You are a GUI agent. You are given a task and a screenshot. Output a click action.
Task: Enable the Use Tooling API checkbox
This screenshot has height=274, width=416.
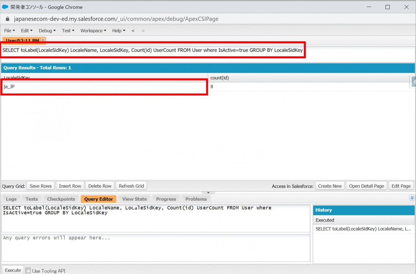click(28, 270)
